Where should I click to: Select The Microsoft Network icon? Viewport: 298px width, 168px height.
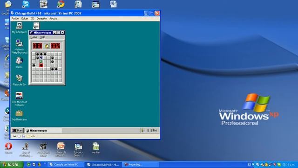click(19, 99)
